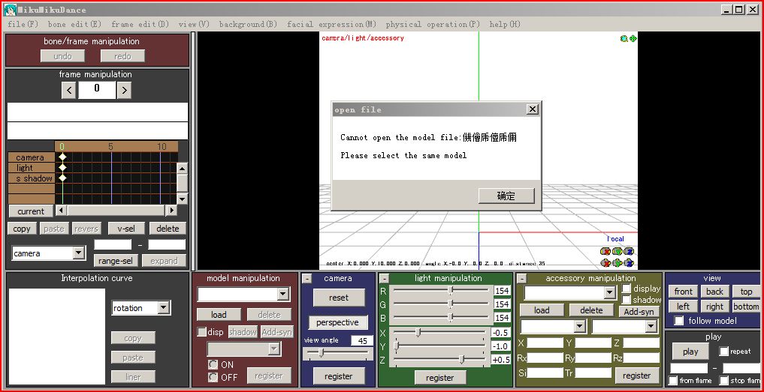Click the perspective button
The width and height of the screenshot is (764, 392).
(x=337, y=322)
